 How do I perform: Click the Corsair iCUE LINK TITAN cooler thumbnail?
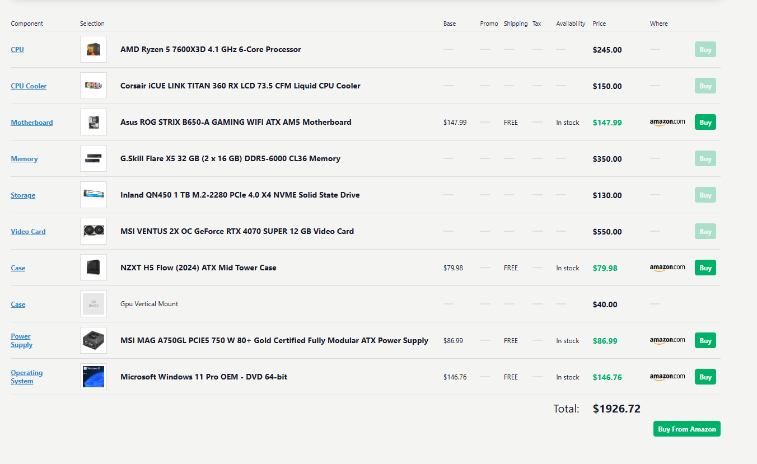point(94,86)
